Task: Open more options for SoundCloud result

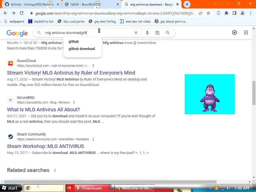Action: click(x=93, y=66)
